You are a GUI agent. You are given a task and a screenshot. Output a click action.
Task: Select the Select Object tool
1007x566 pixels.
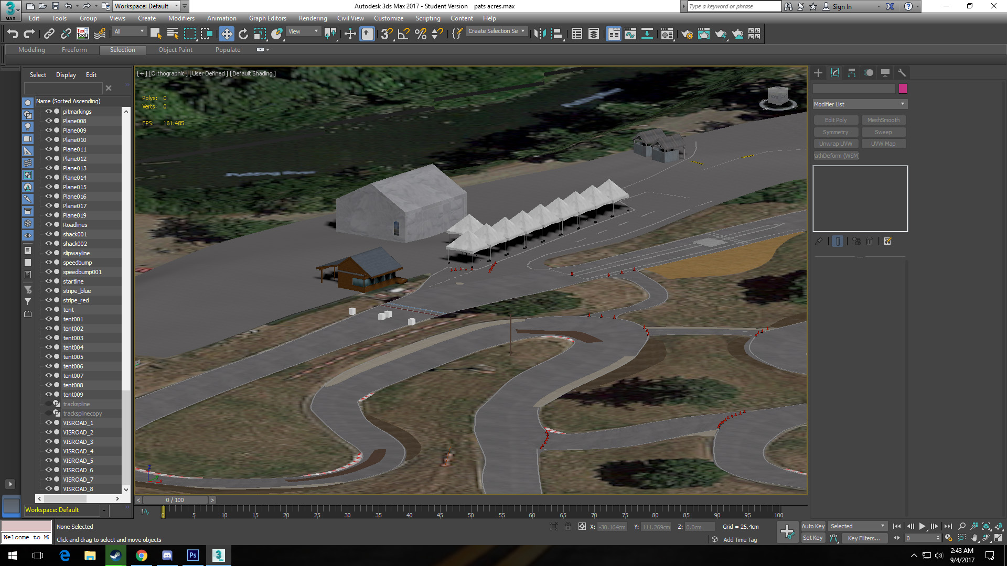click(156, 34)
